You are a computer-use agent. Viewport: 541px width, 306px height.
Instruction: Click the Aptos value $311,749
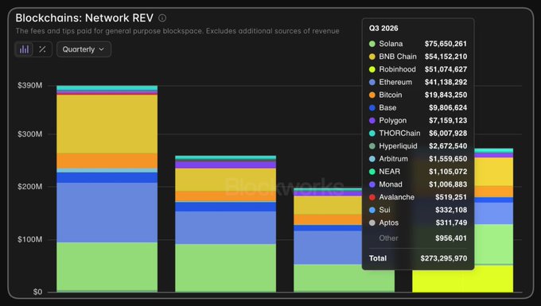(451, 223)
